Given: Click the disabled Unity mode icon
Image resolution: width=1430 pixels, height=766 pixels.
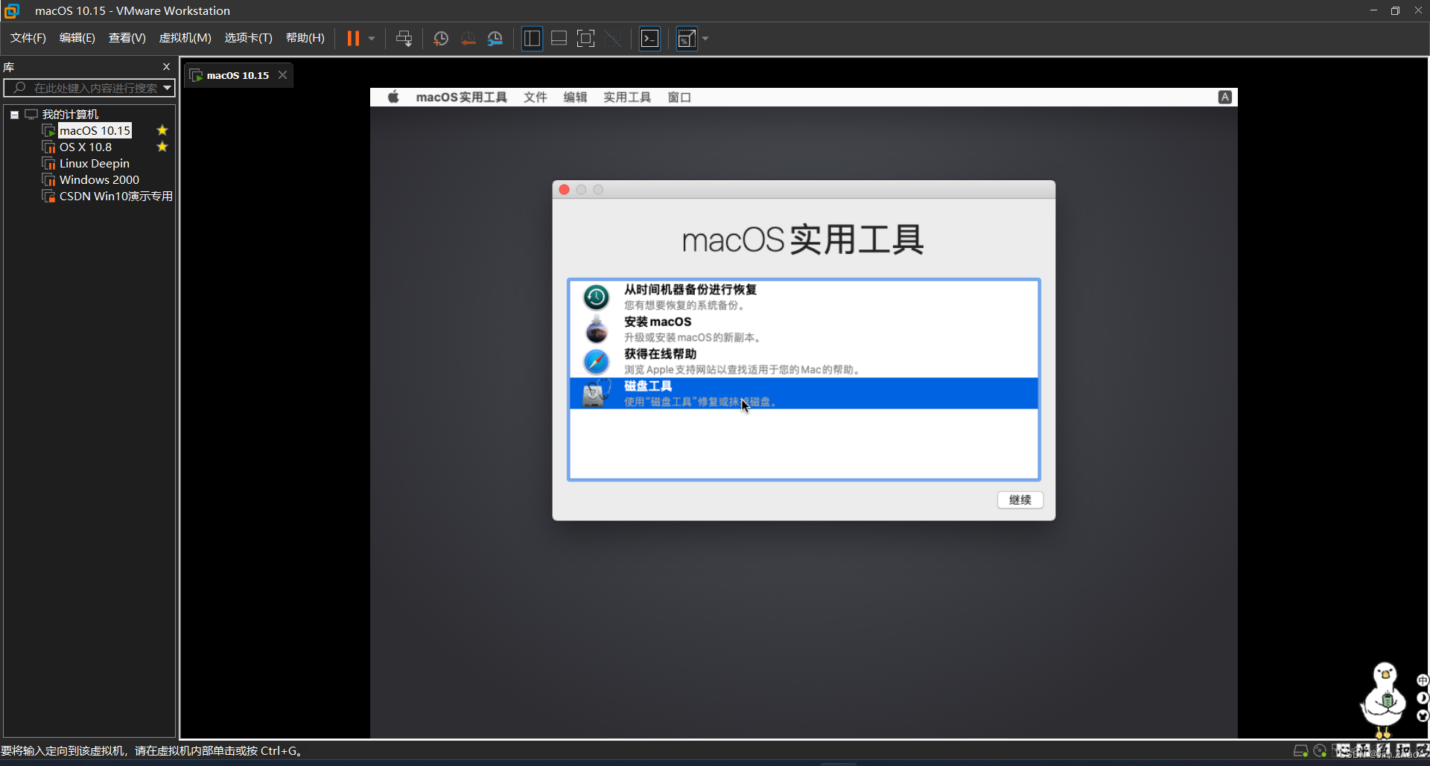Looking at the screenshot, I should 613,39.
